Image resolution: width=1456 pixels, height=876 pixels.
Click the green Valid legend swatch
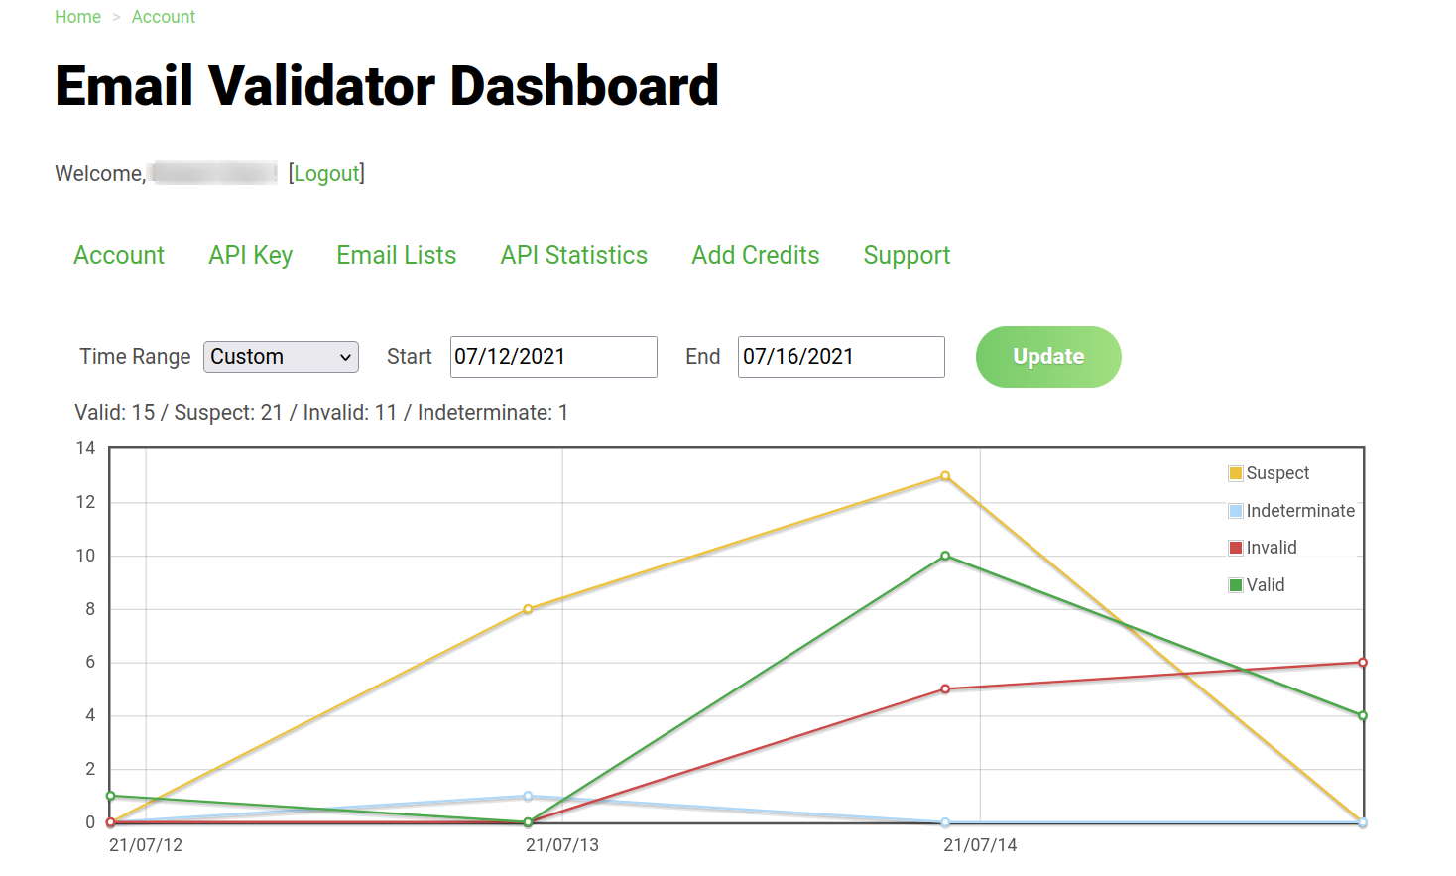tap(1237, 585)
